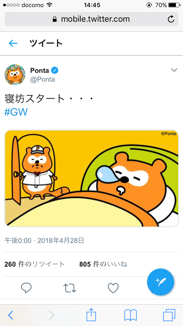Like the tweet with heart icon
The width and height of the screenshot is (183, 326).
point(113,288)
